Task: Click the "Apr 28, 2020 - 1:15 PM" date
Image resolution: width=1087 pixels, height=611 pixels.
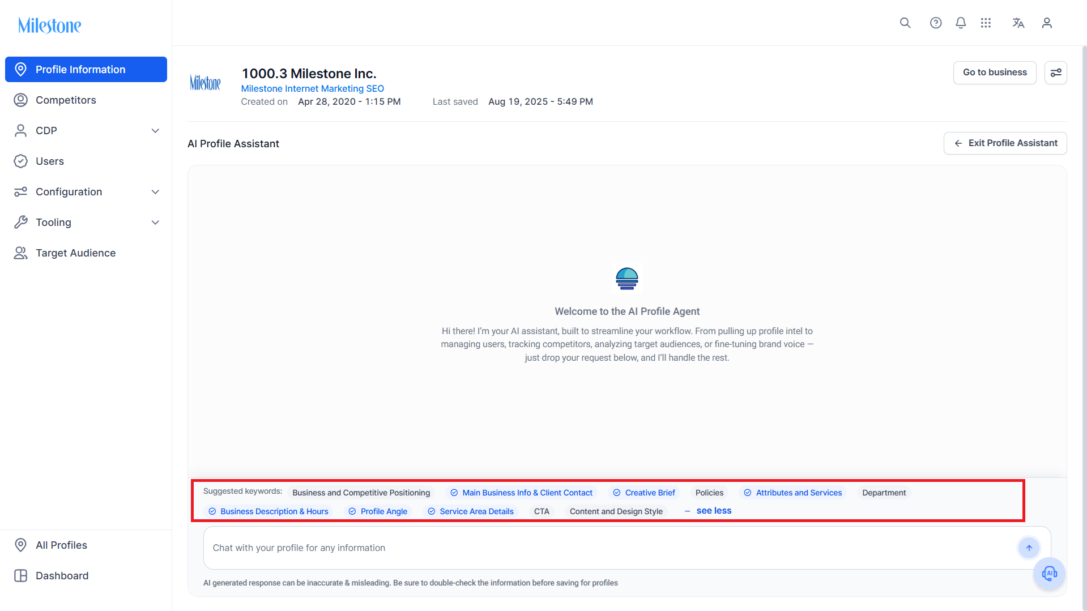Action: 349,101
